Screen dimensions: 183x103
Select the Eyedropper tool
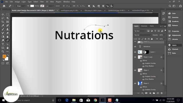[x=3, y=25]
